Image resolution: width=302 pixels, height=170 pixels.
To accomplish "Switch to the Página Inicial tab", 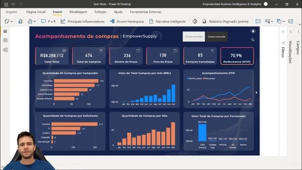I will (x=36, y=12).
